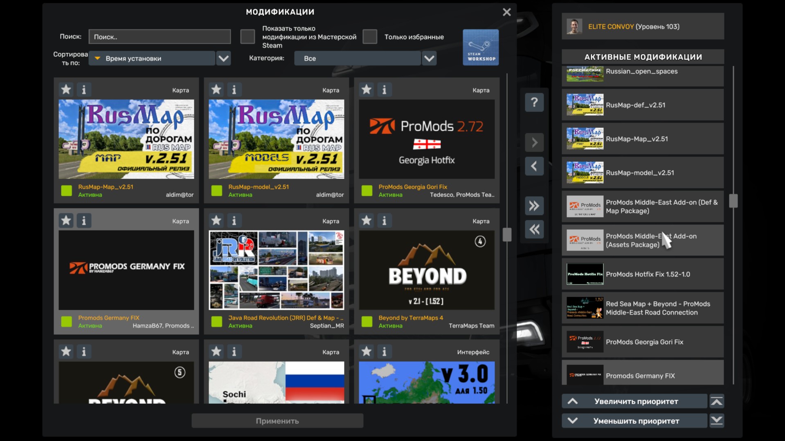Toggle active status of RusMap-model_v2.51
Viewport: 785px width, 441px height.
click(216, 190)
